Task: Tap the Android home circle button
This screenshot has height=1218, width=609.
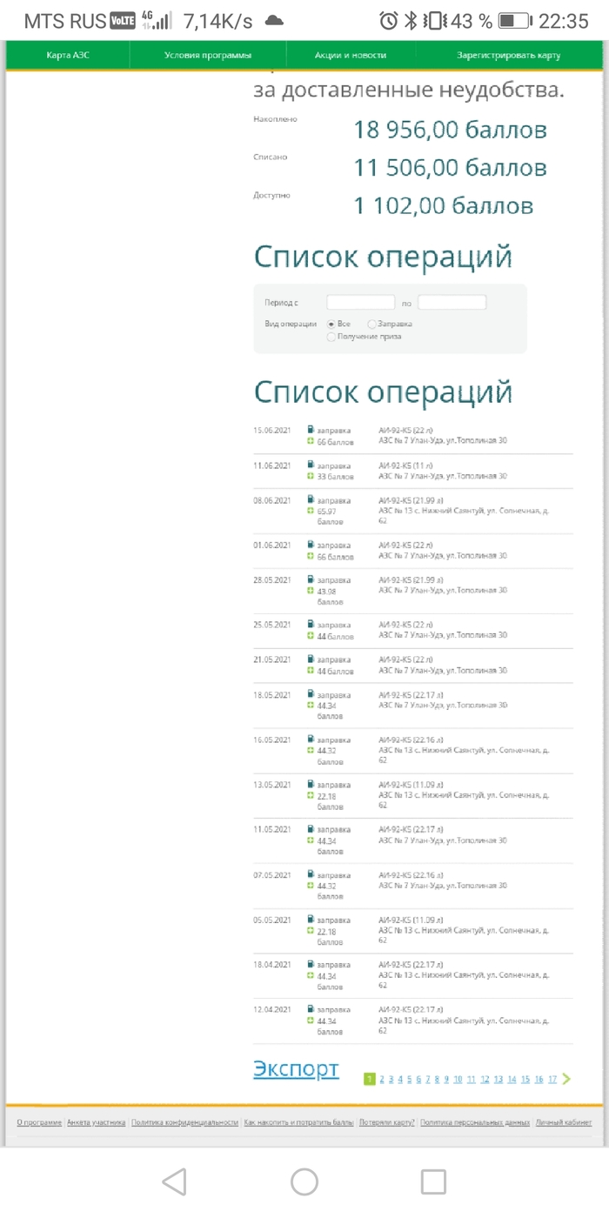Action: click(304, 1181)
